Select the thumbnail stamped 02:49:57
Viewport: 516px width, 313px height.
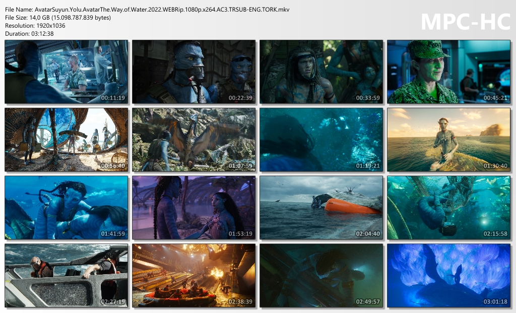tap(321, 276)
